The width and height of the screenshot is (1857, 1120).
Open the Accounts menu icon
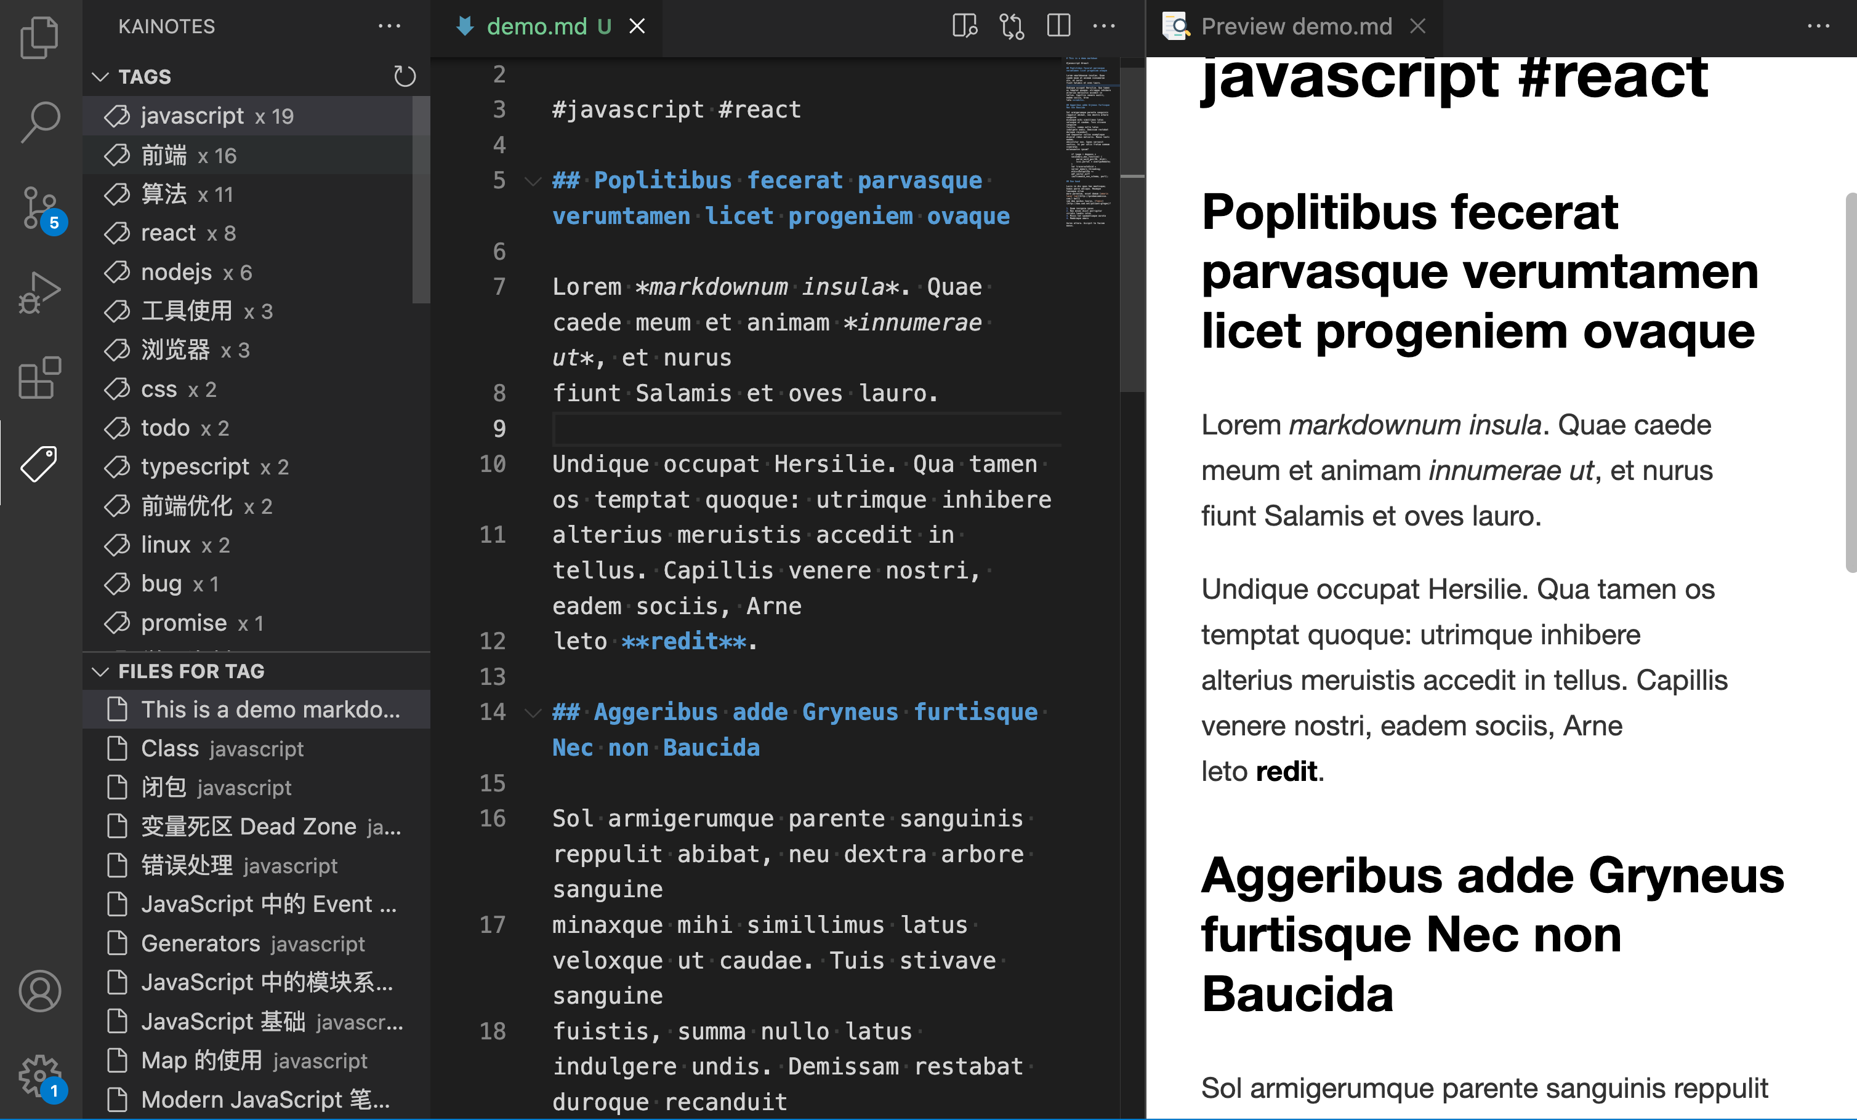(x=39, y=990)
